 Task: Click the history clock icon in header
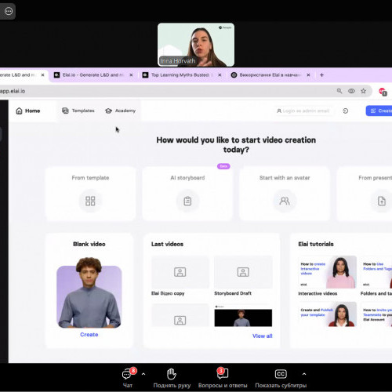pyautogui.click(x=345, y=111)
